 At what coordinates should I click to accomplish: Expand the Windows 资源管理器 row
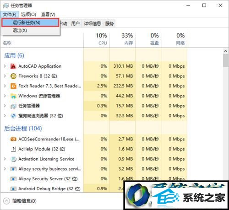click(5, 96)
